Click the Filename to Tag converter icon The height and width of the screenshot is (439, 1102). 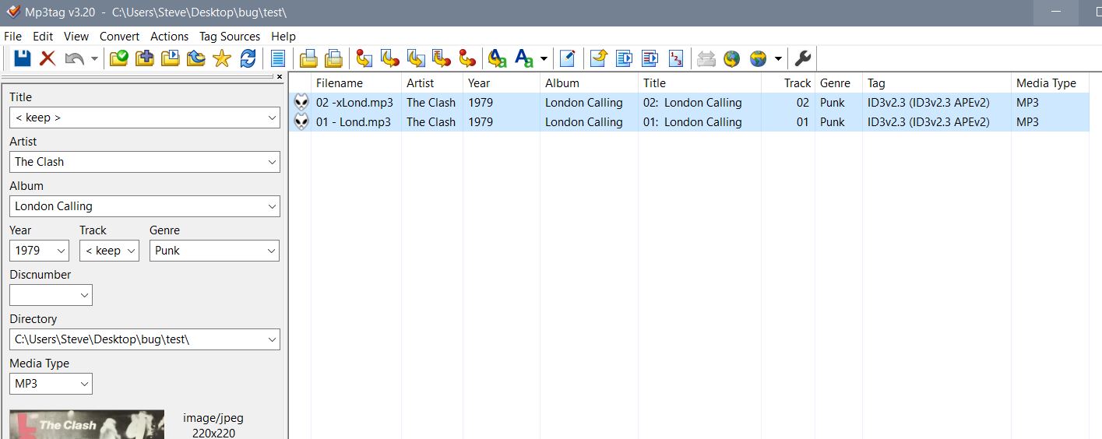389,58
